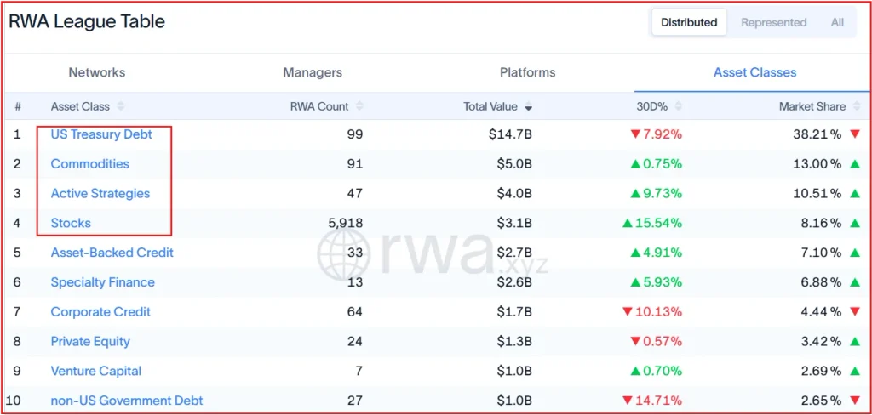The height and width of the screenshot is (415, 872).
Task: Select the Distributed view toggle
Action: [689, 23]
